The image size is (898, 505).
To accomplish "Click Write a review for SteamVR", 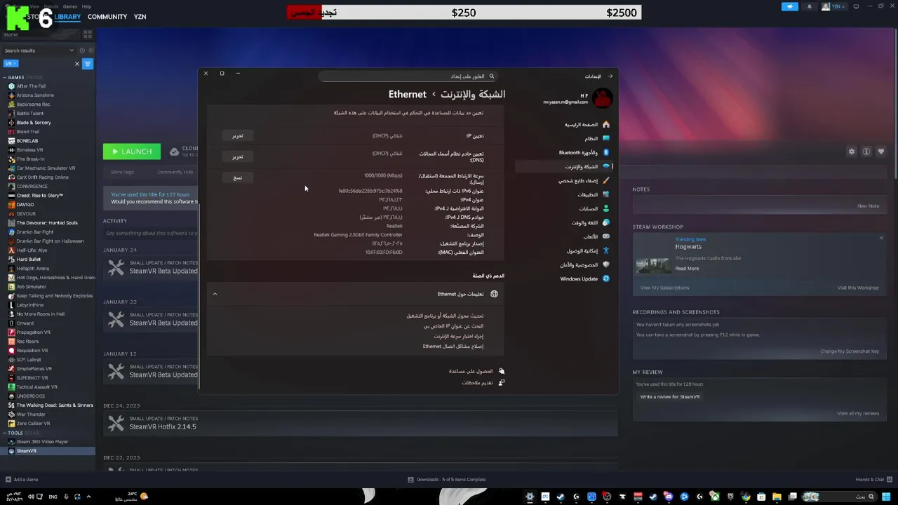I will point(670,397).
